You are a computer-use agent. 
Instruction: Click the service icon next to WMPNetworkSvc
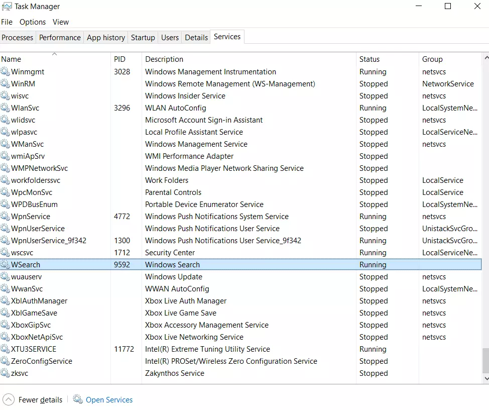pyautogui.click(x=5, y=168)
